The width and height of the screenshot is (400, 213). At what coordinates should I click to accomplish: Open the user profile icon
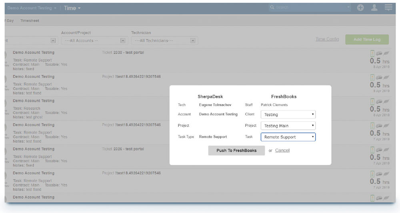(x=374, y=8)
